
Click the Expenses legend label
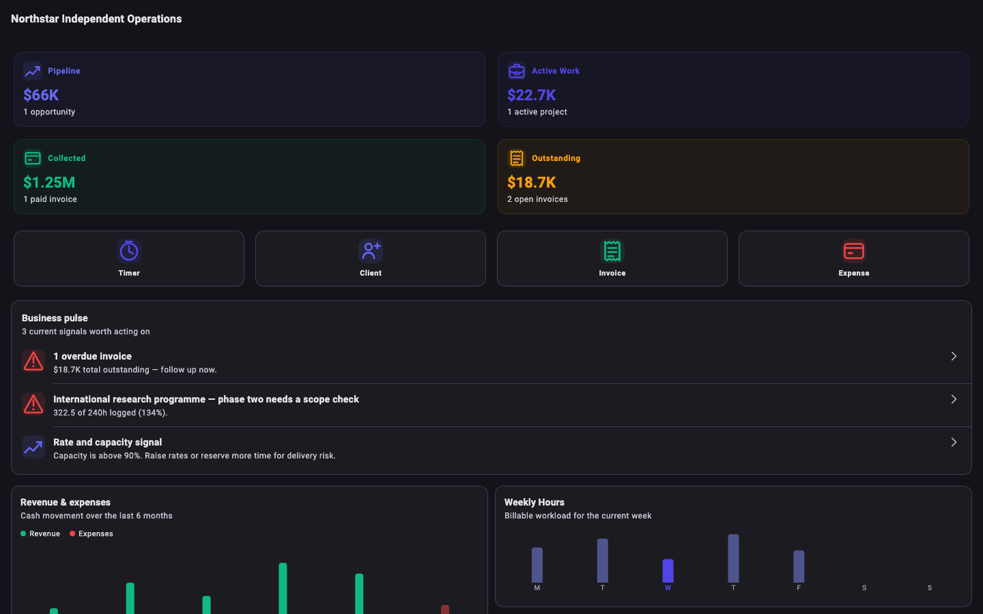96,533
